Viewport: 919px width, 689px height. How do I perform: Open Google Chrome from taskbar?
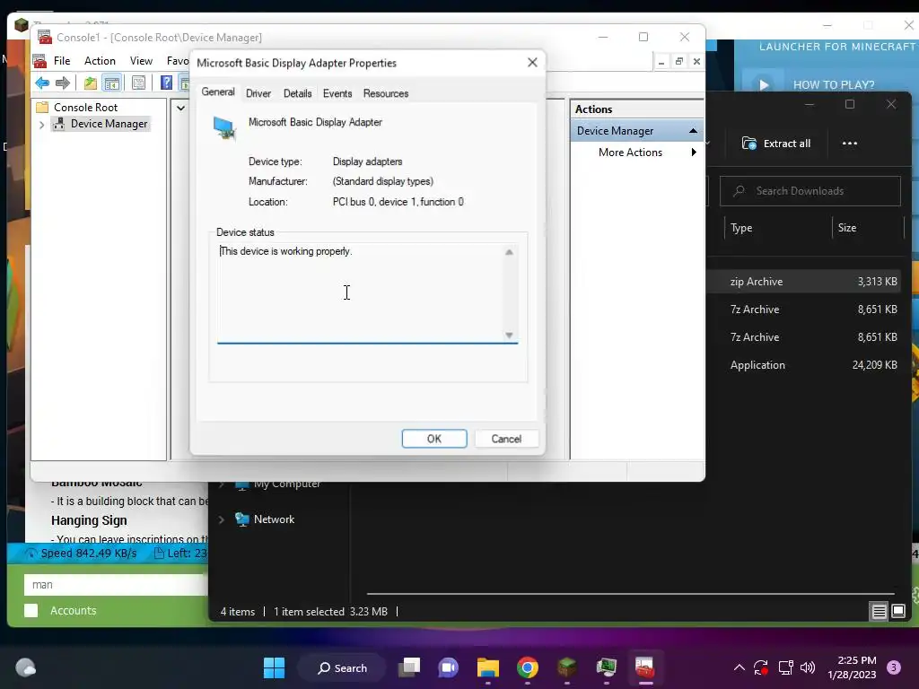click(x=528, y=667)
